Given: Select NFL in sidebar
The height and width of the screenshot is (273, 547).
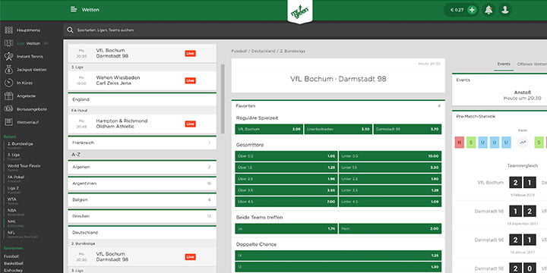Looking at the screenshot, I should [x=23, y=234].
